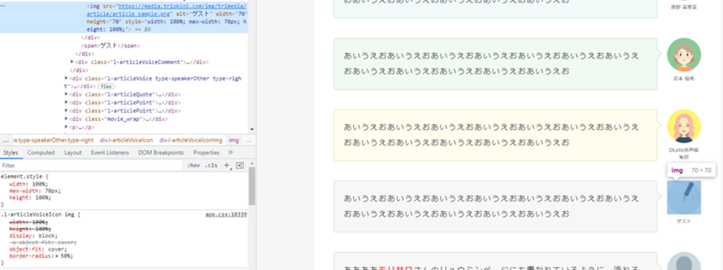Click the highlighted pen guest avatar
This screenshot has width=723, height=270.
684,198
